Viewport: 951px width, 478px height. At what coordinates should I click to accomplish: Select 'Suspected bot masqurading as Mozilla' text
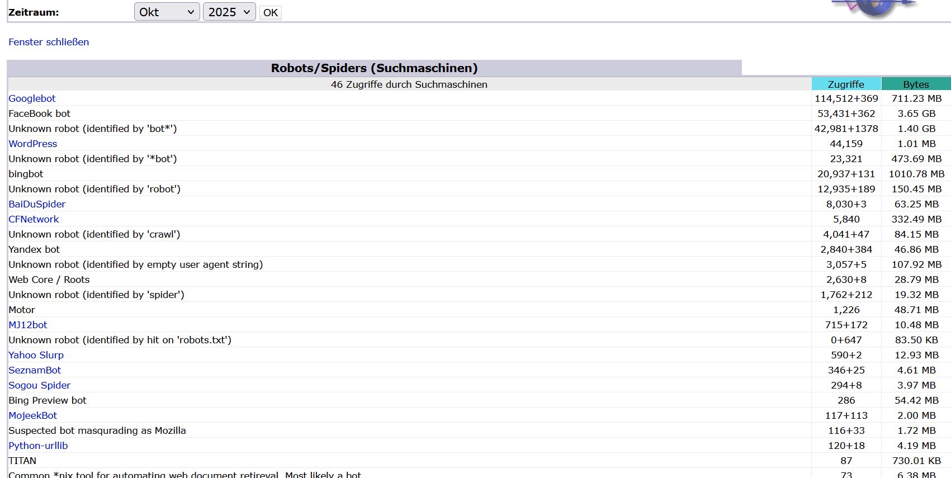pos(97,430)
